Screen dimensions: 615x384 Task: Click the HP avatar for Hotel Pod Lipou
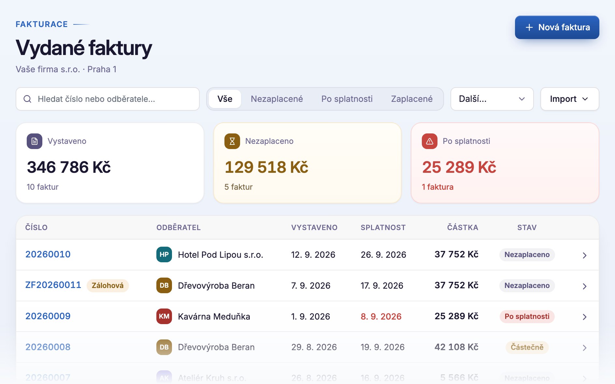click(x=164, y=254)
